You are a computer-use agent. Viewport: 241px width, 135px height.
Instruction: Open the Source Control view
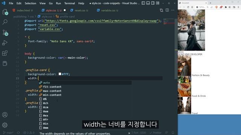click(5, 33)
